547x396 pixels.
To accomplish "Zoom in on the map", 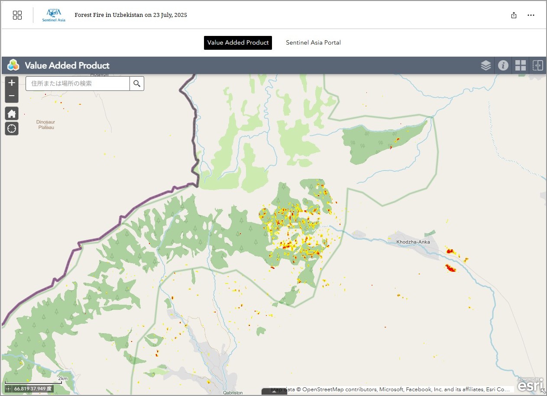I will tap(12, 83).
